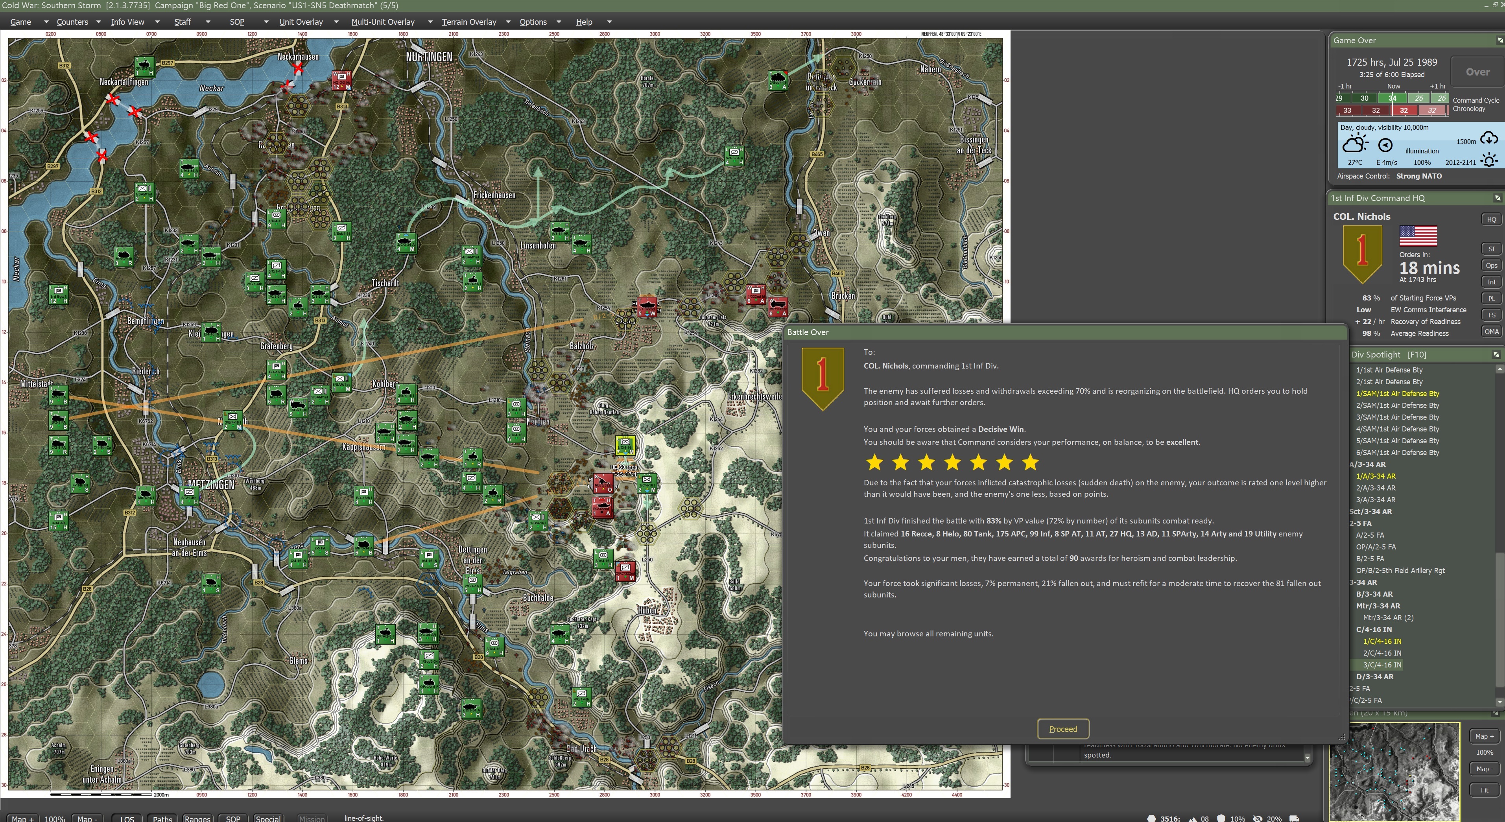Expand the Unit Overlay dropdown arrow
The height and width of the screenshot is (822, 1505).
tap(336, 22)
